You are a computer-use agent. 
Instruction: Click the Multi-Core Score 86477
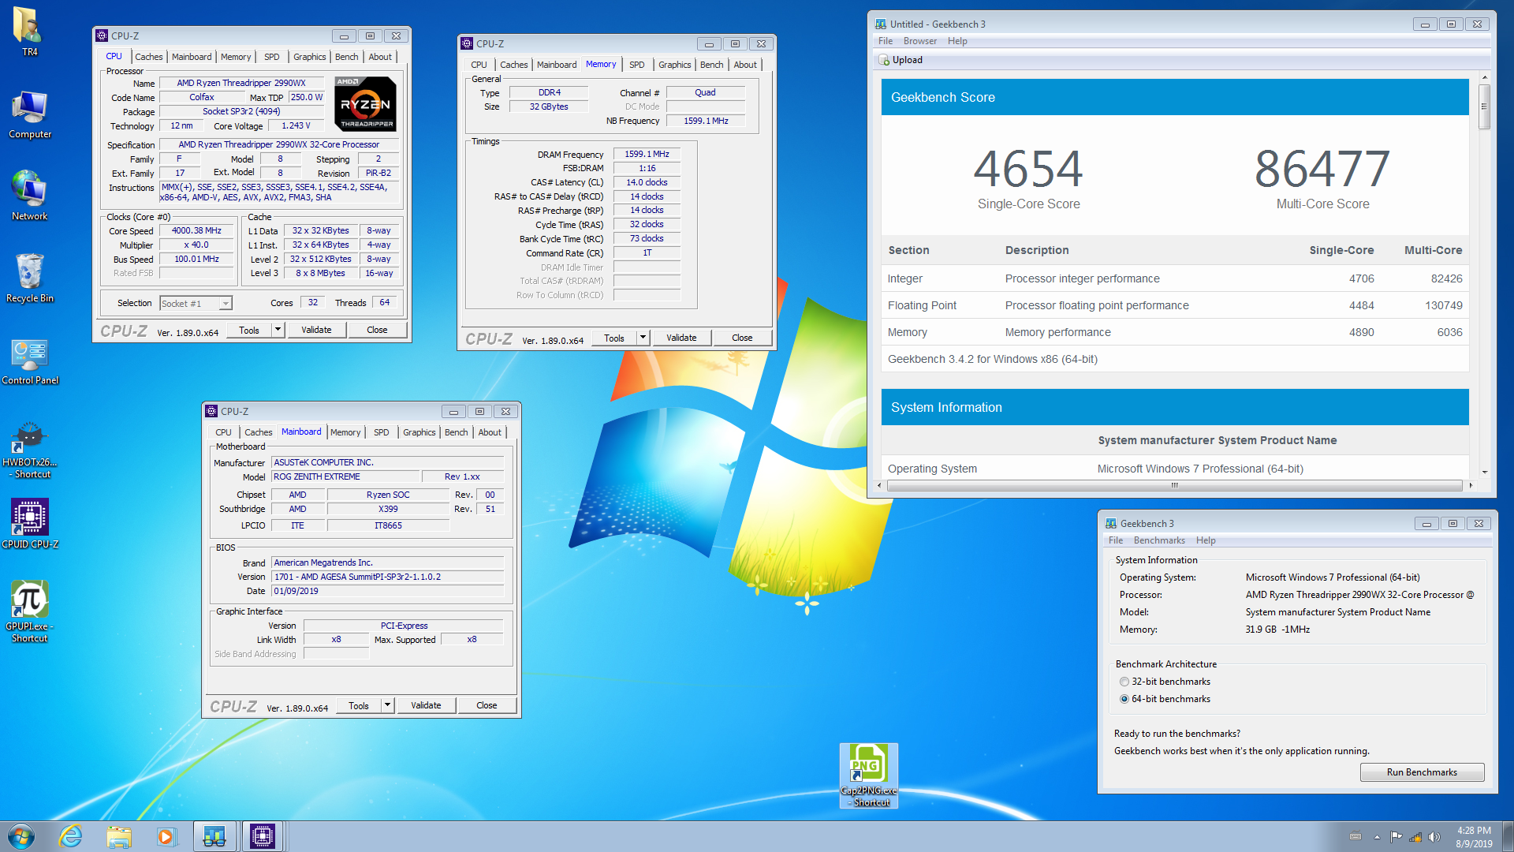tap(1322, 169)
